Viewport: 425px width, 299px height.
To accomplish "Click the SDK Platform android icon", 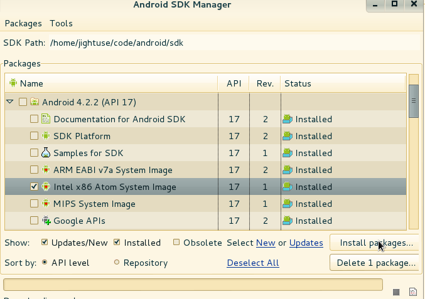I will [46, 135].
